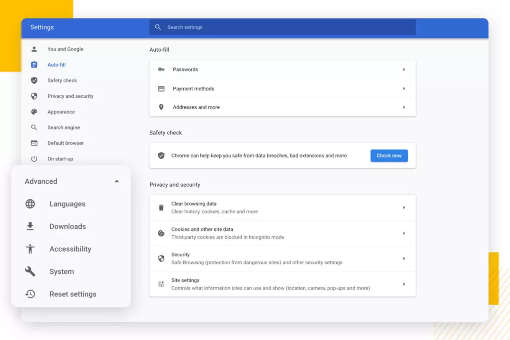Image resolution: width=510 pixels, height=340 pixels.
Task: Click the Languages globe icon
Action: tap(30, 204)
